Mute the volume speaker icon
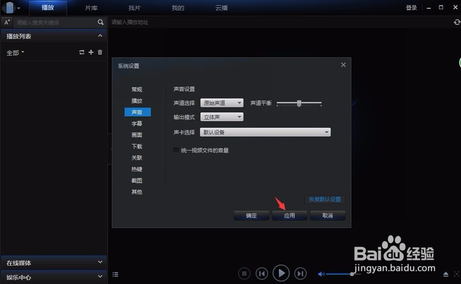The width and height of the screenshot is (461, 284). pyautogui.click(x=321, y=274)
